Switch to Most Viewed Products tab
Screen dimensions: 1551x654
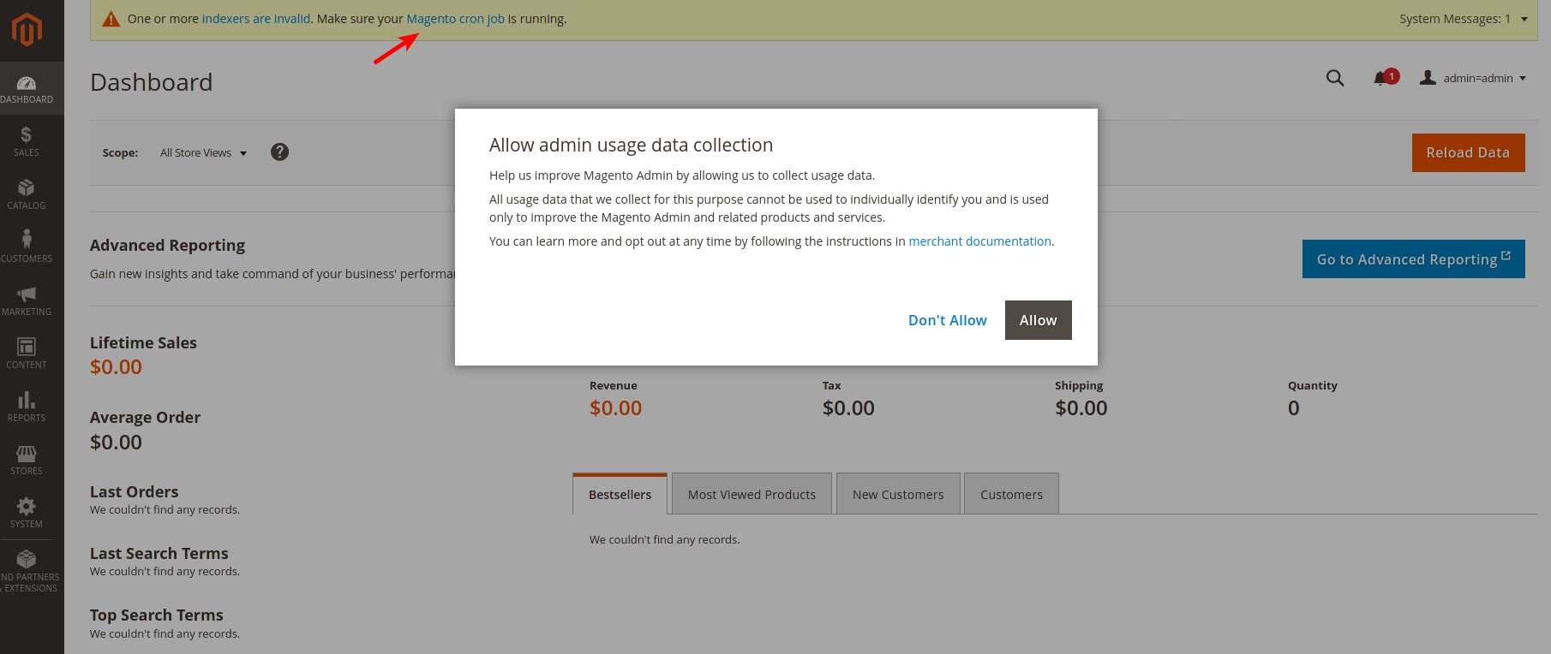(752, 494)
